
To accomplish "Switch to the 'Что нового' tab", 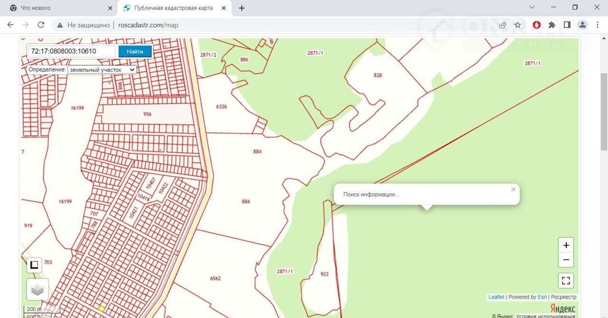I will [57, 8].
